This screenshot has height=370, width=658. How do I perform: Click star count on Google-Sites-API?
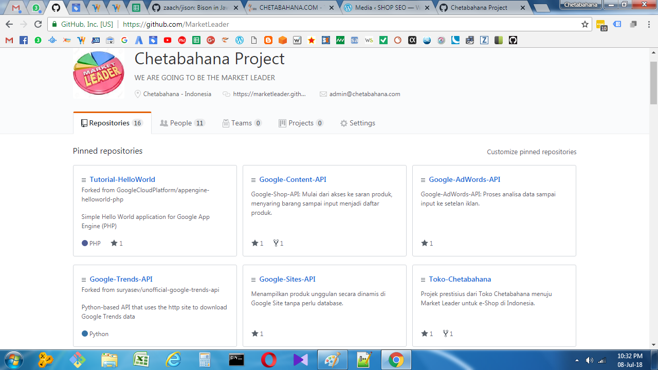coord(258,334)
